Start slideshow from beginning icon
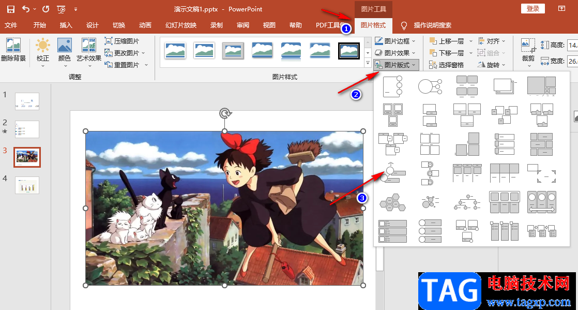578x310 pixels. [62, 9]
